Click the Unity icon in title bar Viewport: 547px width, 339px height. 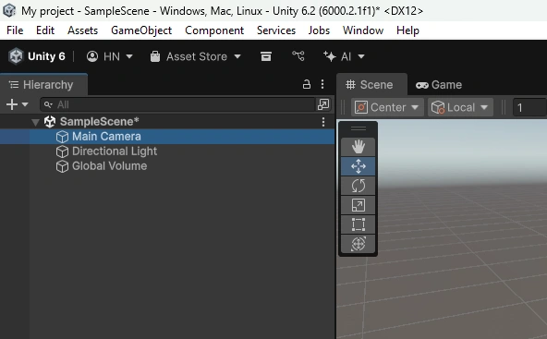tap(9, 10)
